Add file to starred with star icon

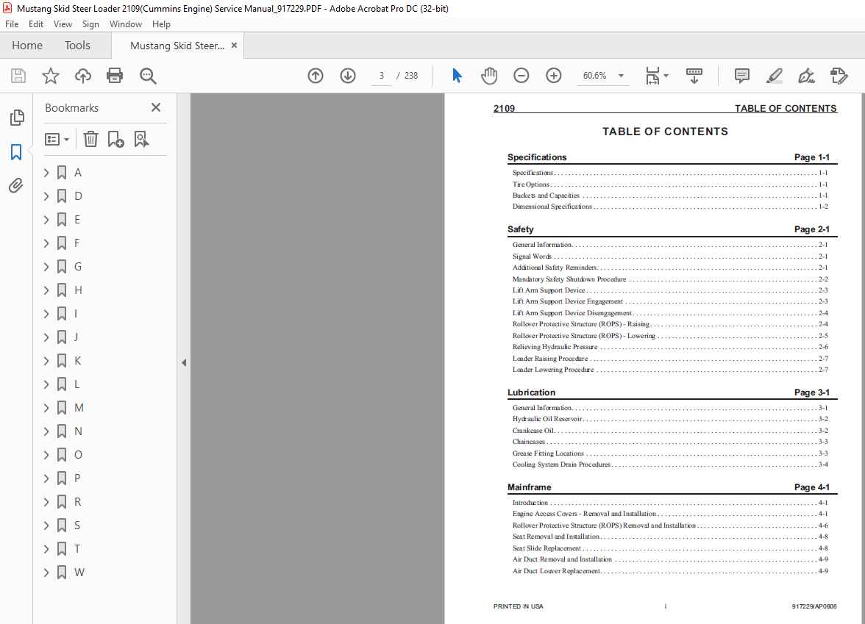[x=50, y=76]
